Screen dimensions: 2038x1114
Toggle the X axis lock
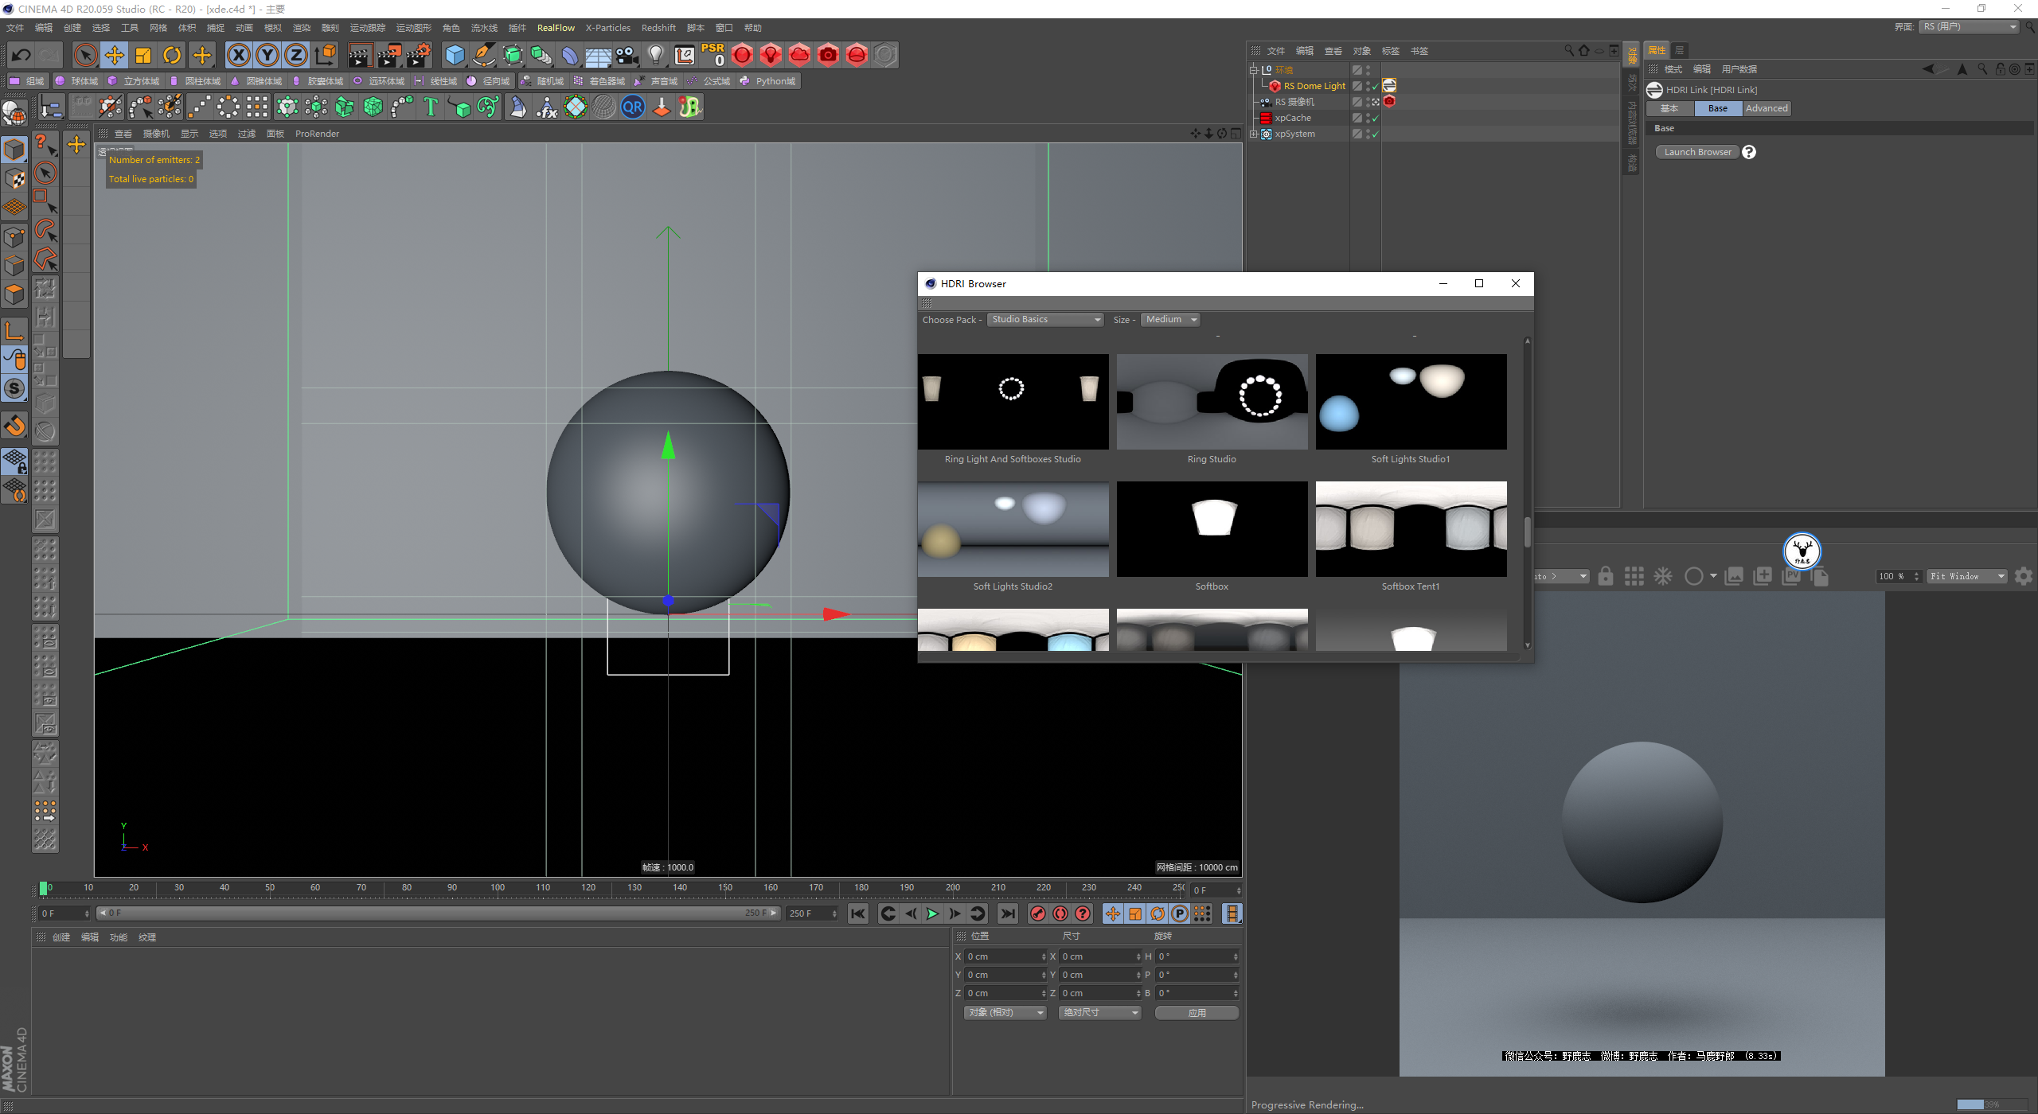coord(239,55)
